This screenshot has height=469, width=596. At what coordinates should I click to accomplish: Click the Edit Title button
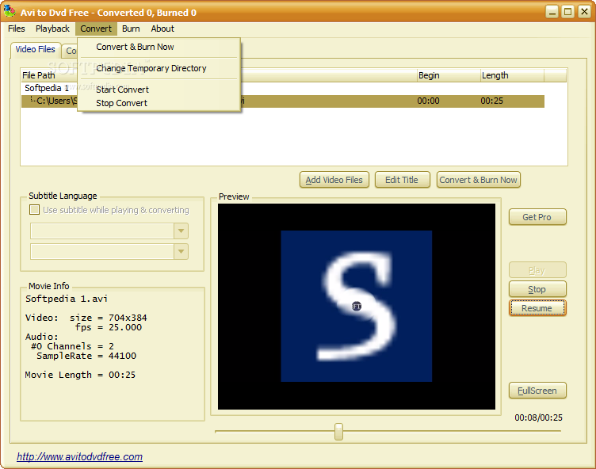pyautogui.click(x=402, y=180)
